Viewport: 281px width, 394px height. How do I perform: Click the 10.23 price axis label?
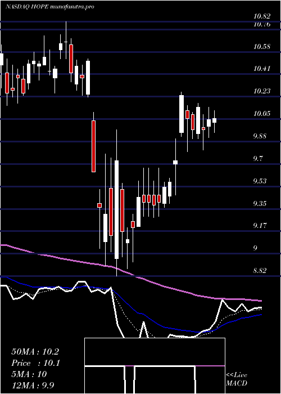click(262, 91)
